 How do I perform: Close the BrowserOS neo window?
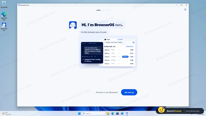click(x=186, y=5)
